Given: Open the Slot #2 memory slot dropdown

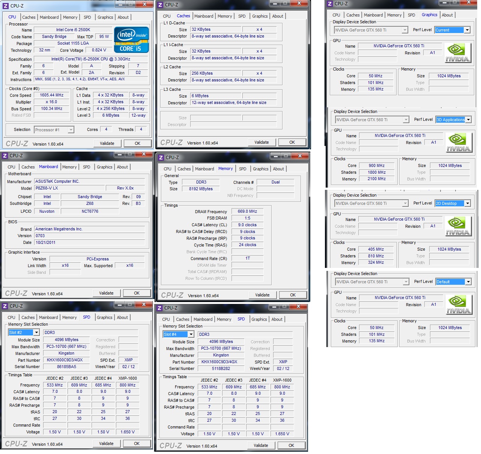Looking at the screenshot, I should pyautogui.click(x=36, y=332).
